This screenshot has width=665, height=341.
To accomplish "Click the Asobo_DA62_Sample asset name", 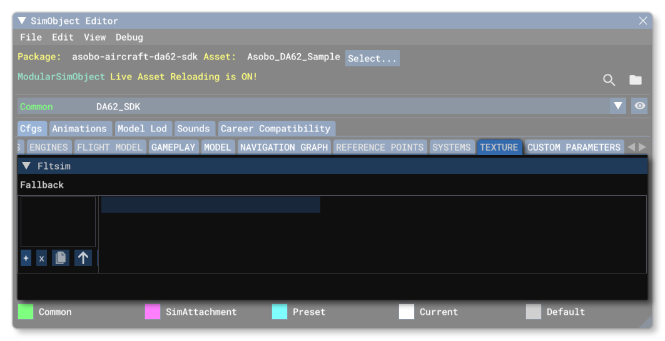I will (x=293, y=57).
